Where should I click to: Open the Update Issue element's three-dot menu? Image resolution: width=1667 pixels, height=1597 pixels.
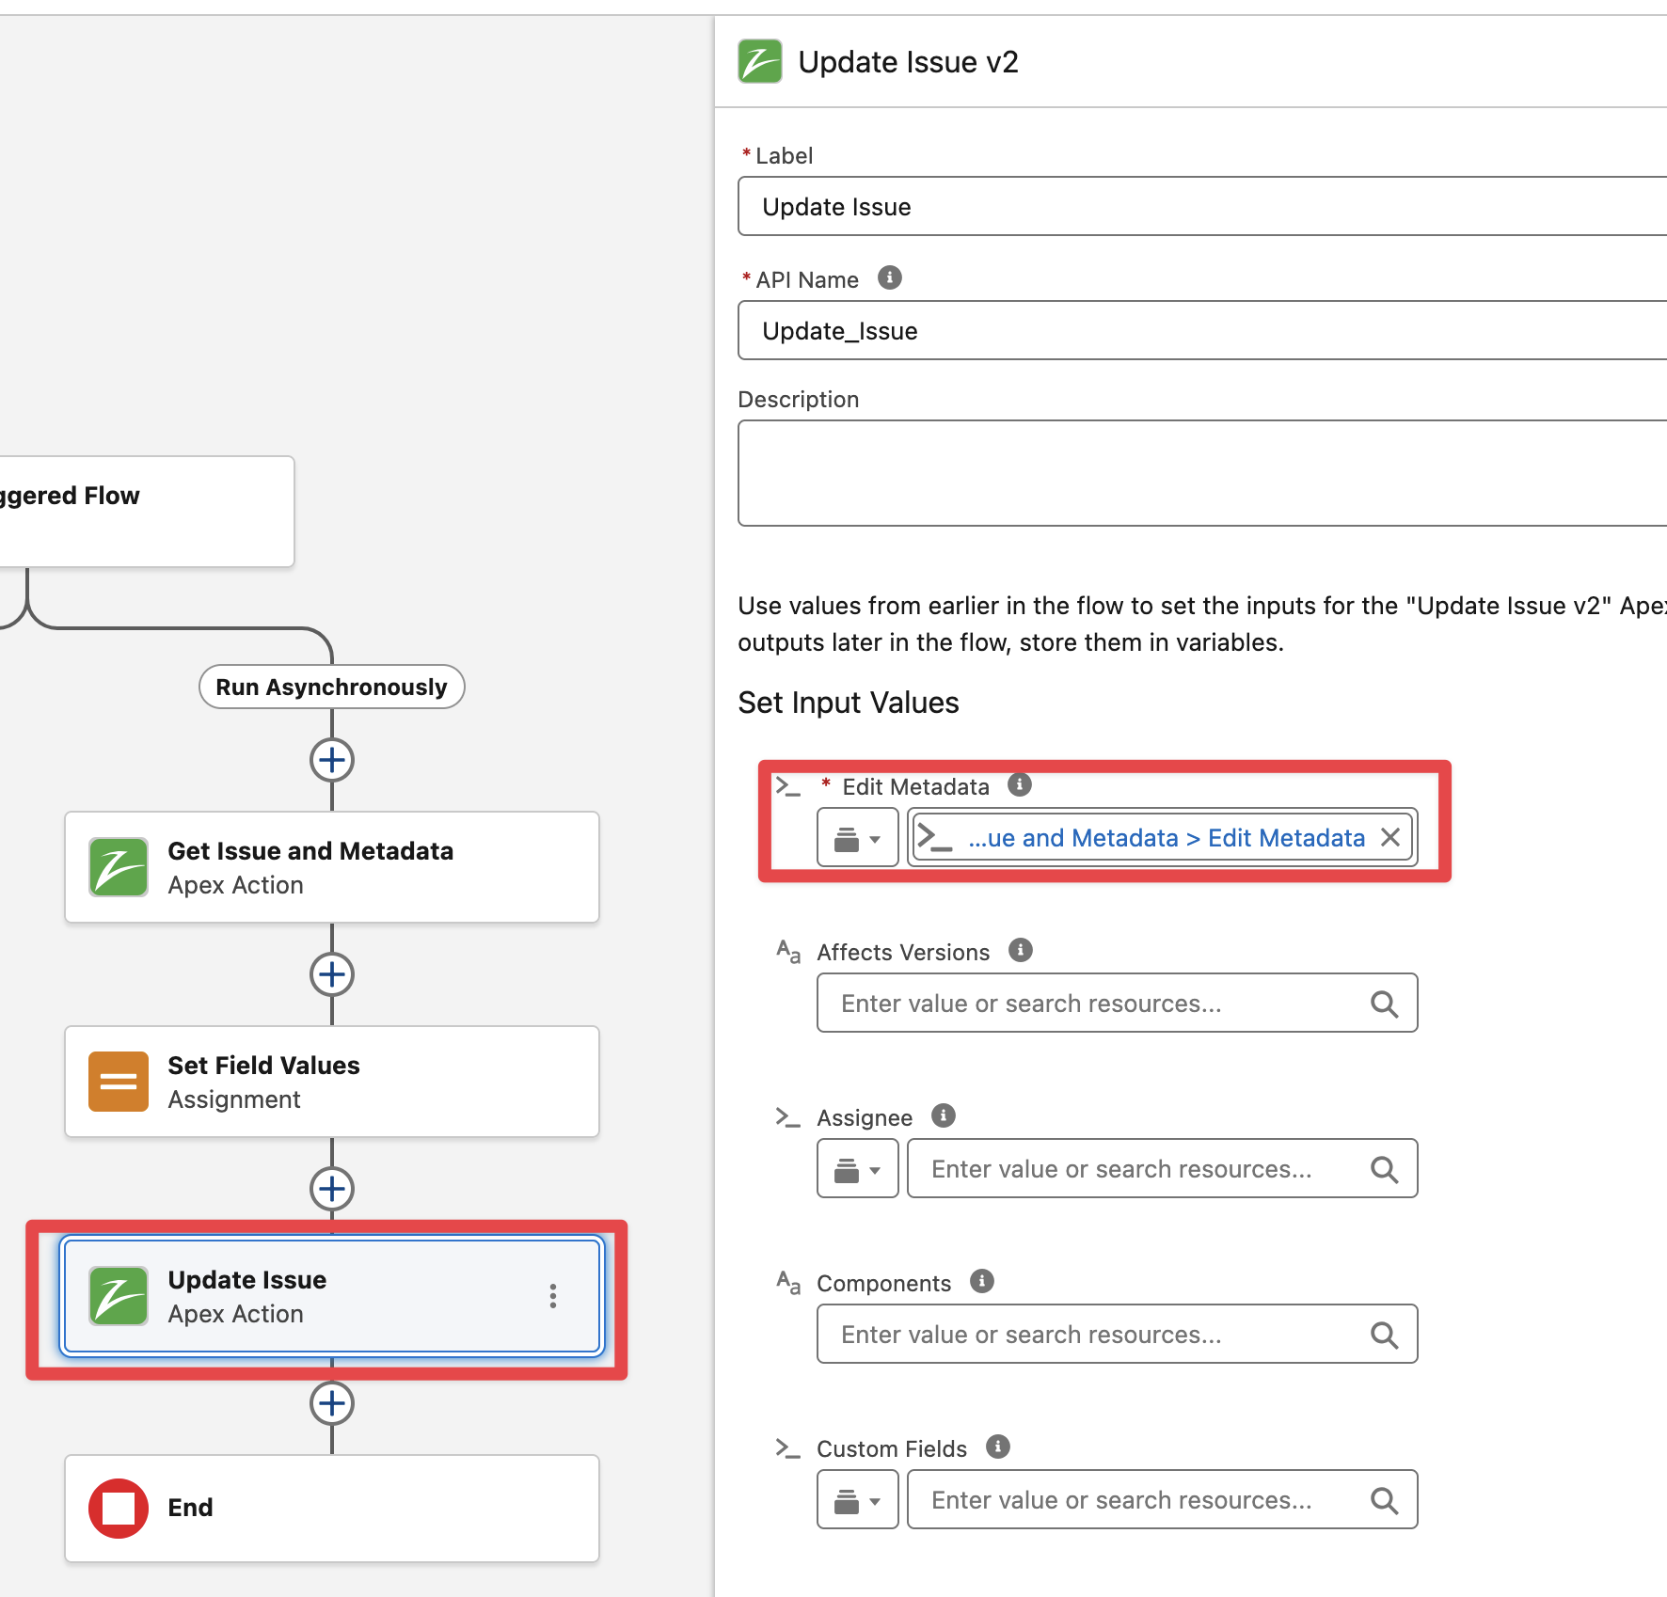pyautogui.click(x=553, y=1296)
